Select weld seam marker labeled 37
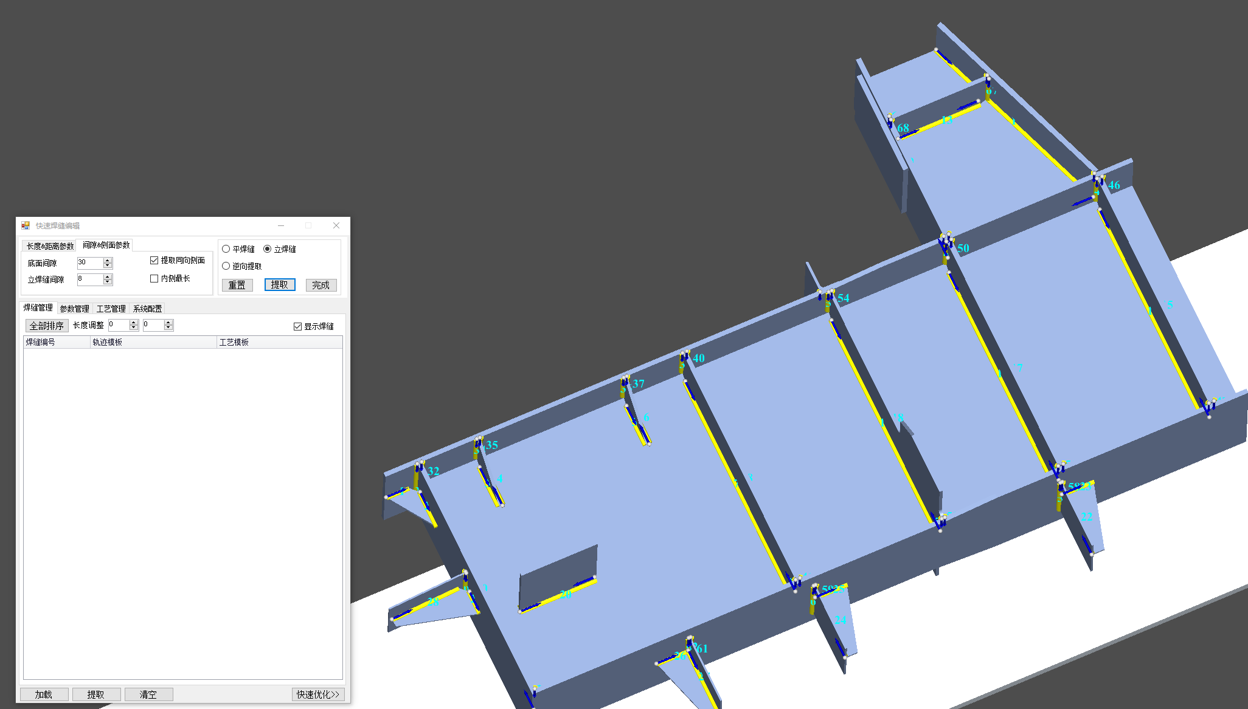Screen dimensions: 1248x709 coord(638,384)
